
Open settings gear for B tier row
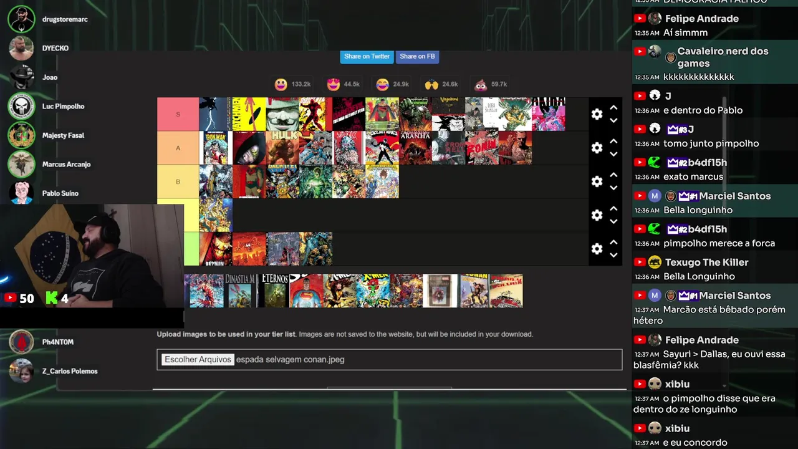click(597, 181)
